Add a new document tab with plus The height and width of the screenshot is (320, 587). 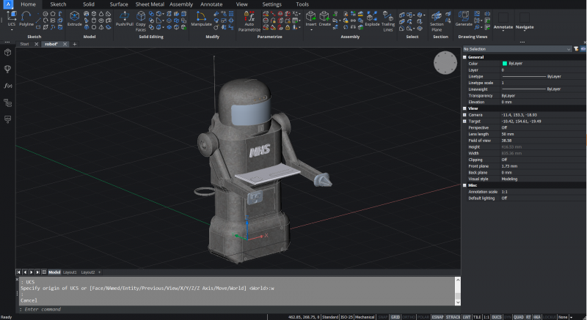point(75,44)
